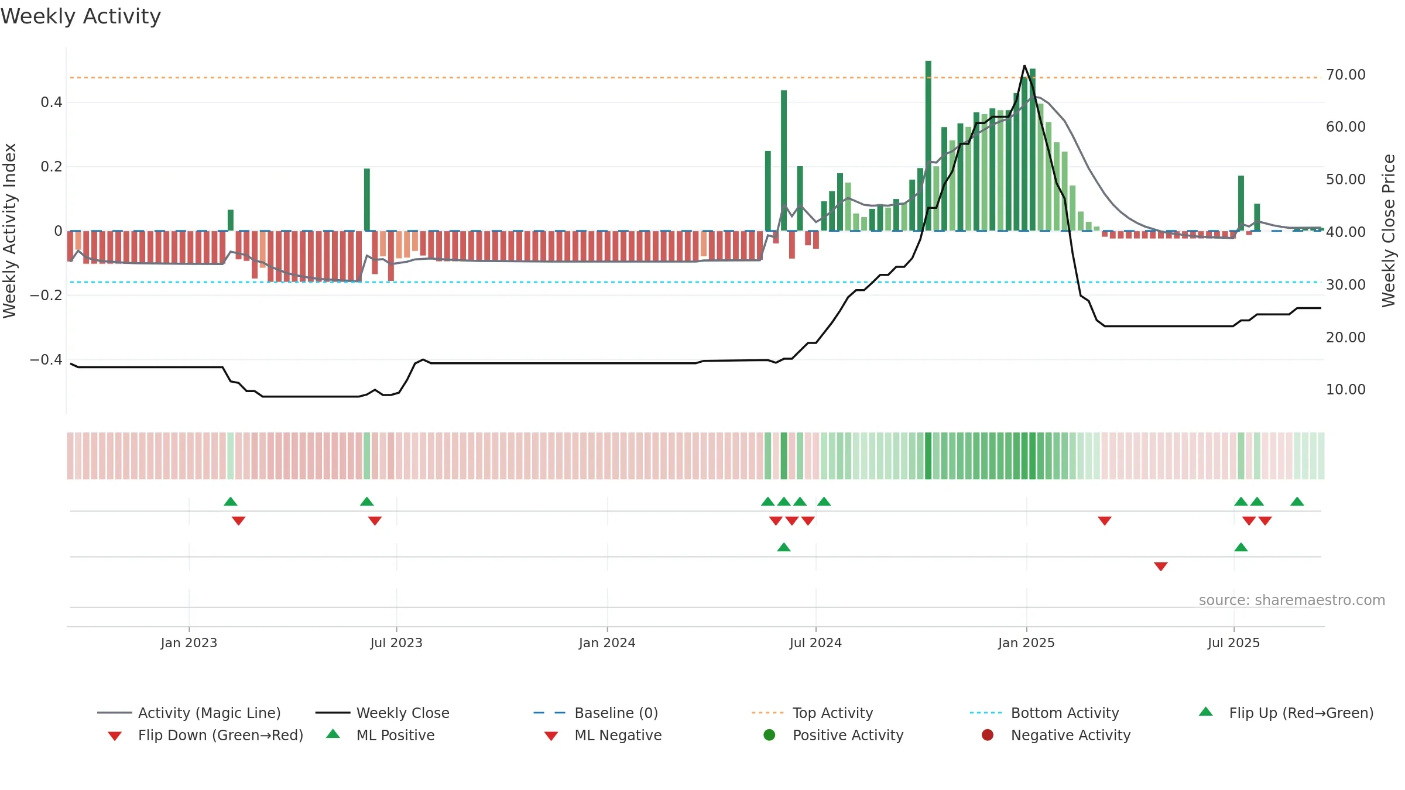This screenshot has width=1405, height=790.
Task: Click ML Positive marker near Jul 2025
Action: [x=1241, y=547]
